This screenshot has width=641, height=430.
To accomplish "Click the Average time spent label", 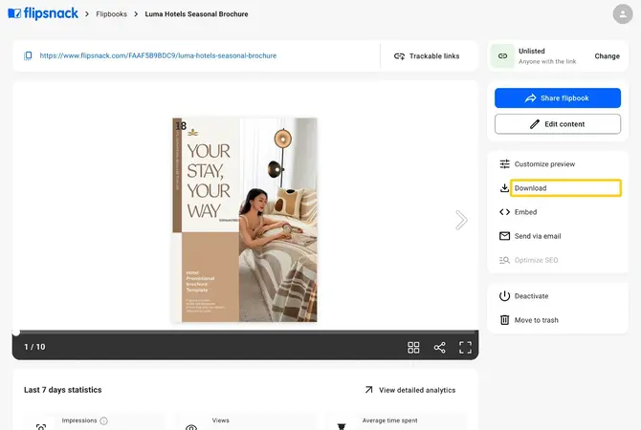I will click(390, 420).
